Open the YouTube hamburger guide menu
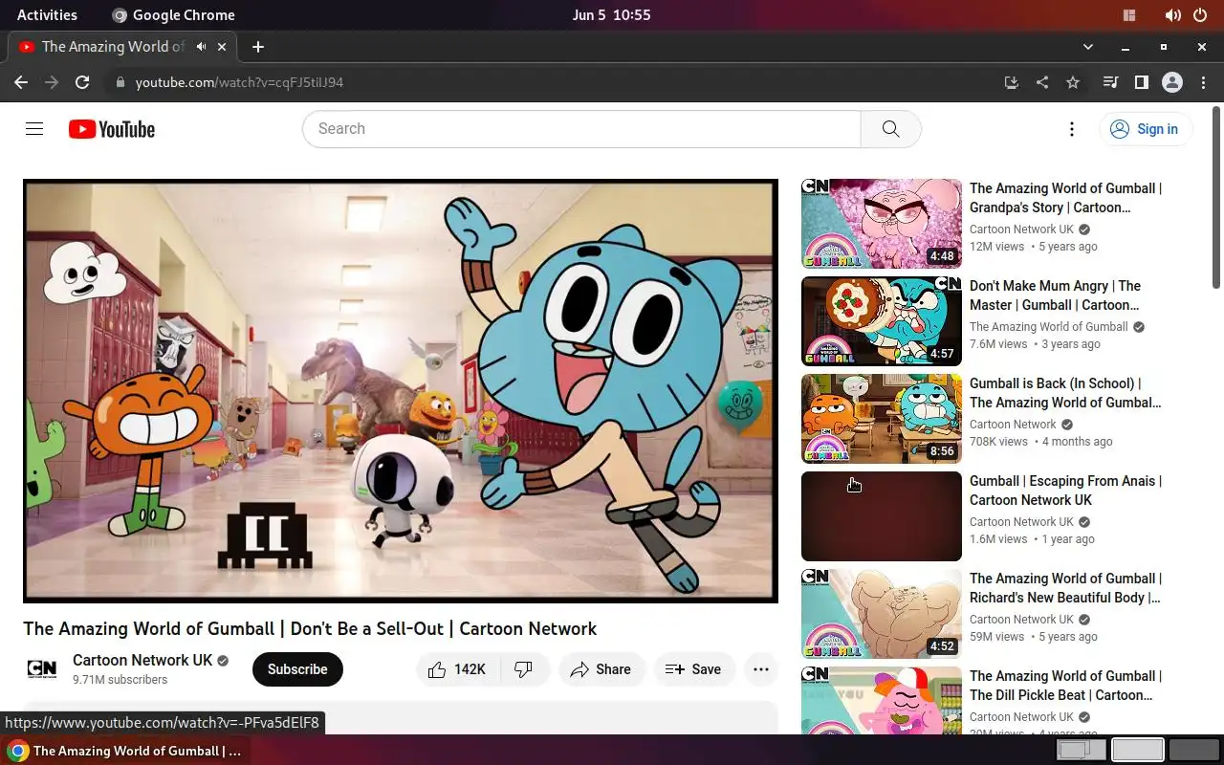 [34, 129]
